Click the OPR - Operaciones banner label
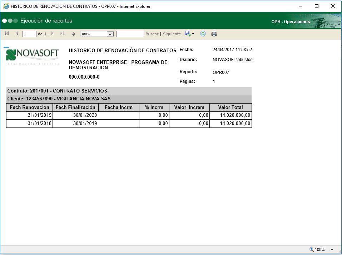This screenshot has width=342, height=255. [290, 21]
